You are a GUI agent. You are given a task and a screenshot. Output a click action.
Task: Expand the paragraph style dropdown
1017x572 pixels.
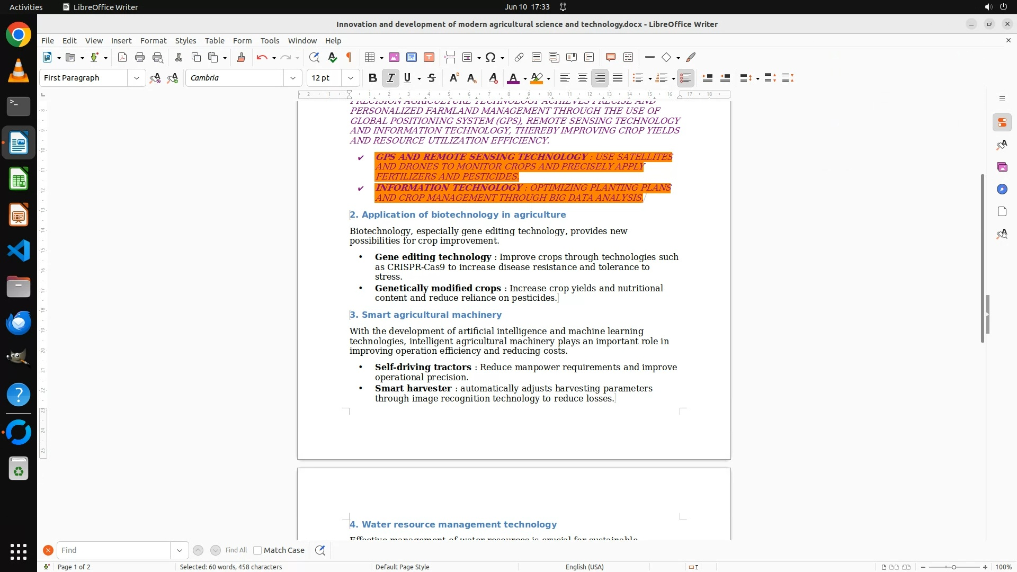[x=137, y=78]
